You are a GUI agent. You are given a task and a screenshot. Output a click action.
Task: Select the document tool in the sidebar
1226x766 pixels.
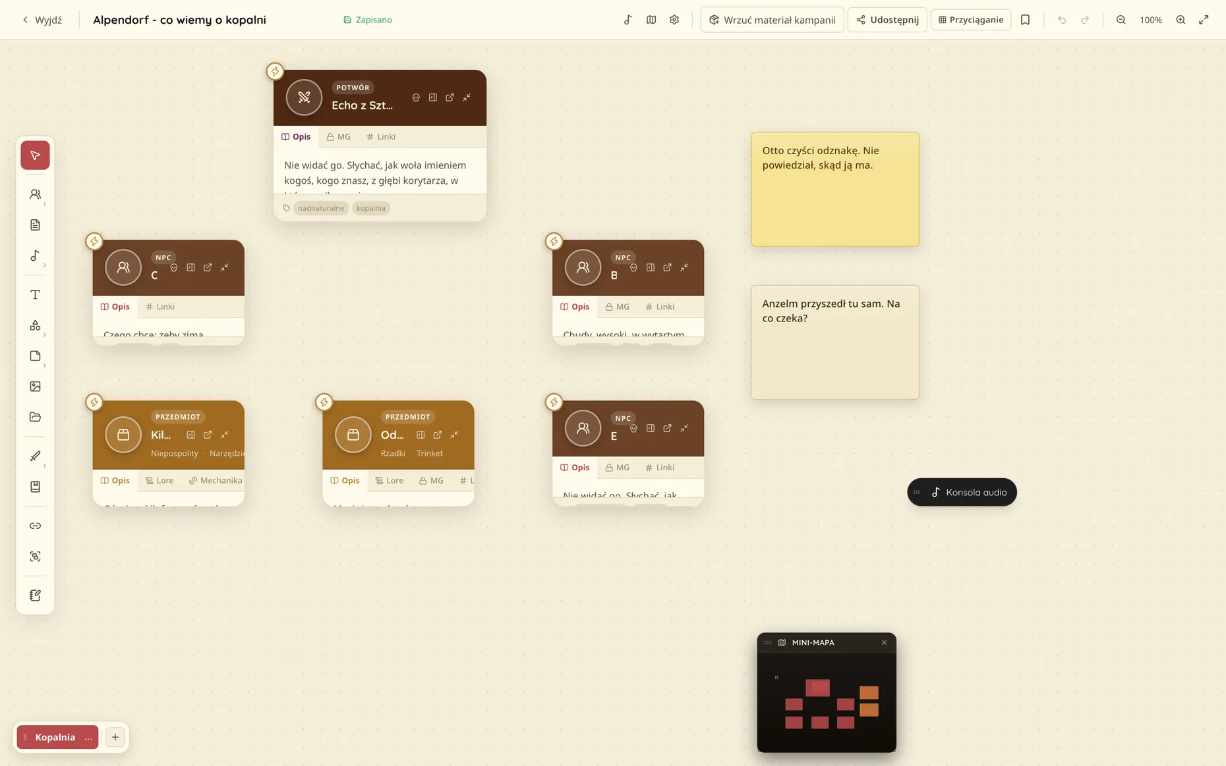click(x=35, y=225)
